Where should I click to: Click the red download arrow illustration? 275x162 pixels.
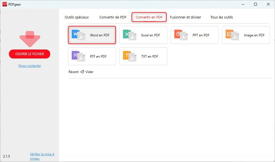coord(30,39)
